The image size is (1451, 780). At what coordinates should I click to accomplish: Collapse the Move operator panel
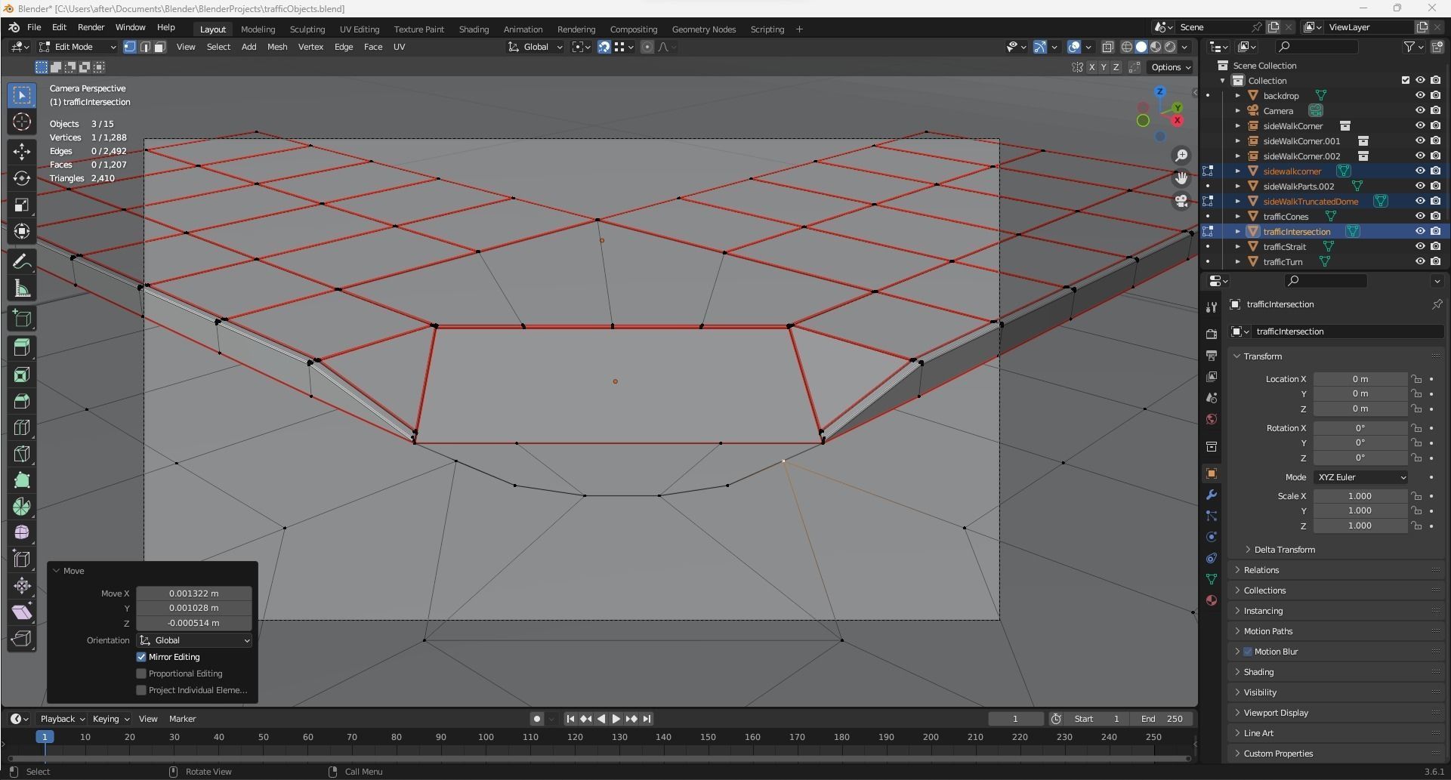point(56,571)
